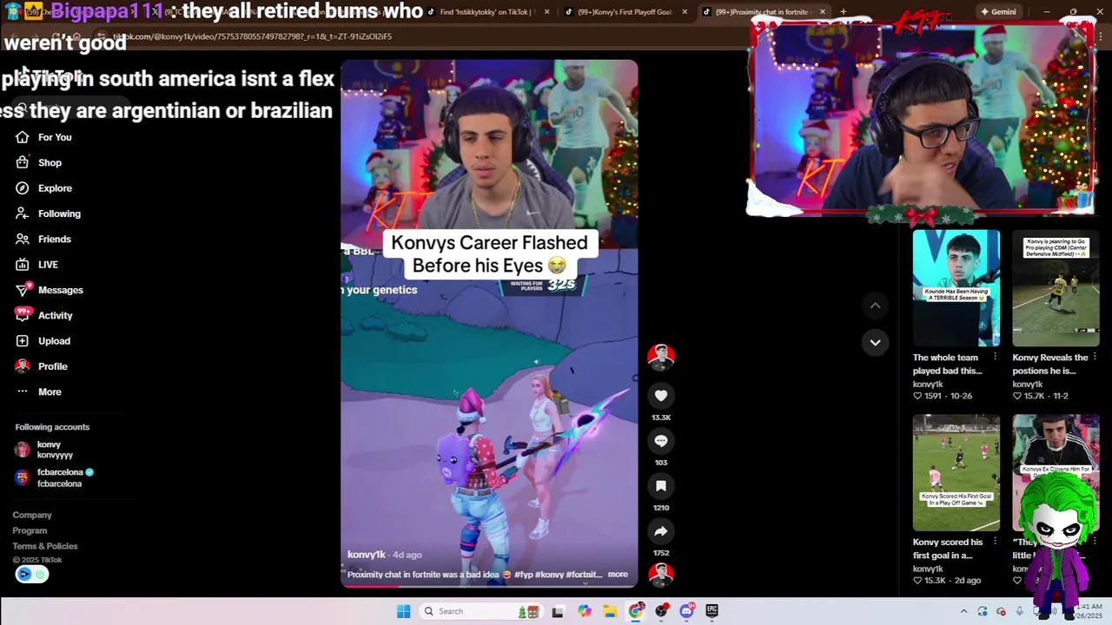
Task: Click the konvy1k username on video
Action: (x=366, y=555)
